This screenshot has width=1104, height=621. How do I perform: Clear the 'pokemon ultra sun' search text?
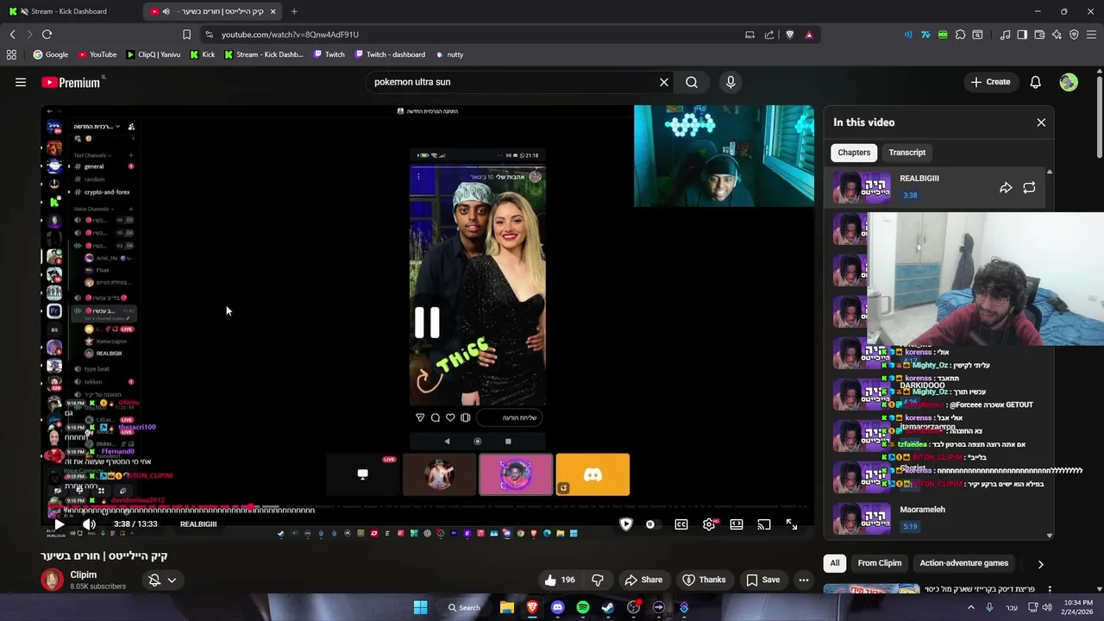coord(664,82)
